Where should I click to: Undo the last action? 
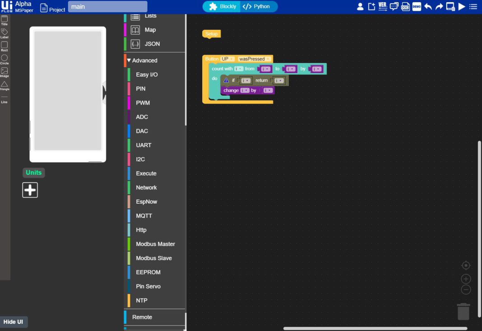point(427,6)
